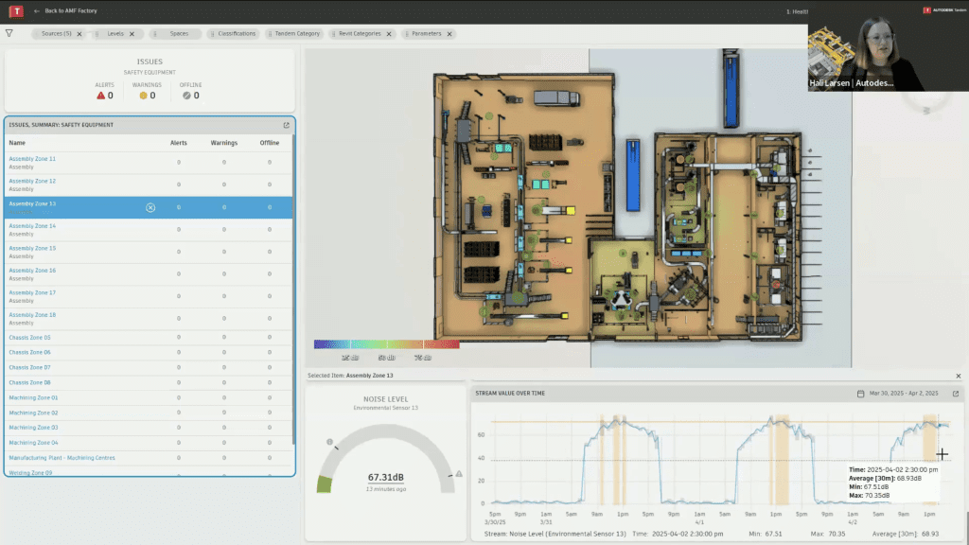Clear the Revit Categories filter
Viewport: 969px width, 545px height.
click(390, 34)
